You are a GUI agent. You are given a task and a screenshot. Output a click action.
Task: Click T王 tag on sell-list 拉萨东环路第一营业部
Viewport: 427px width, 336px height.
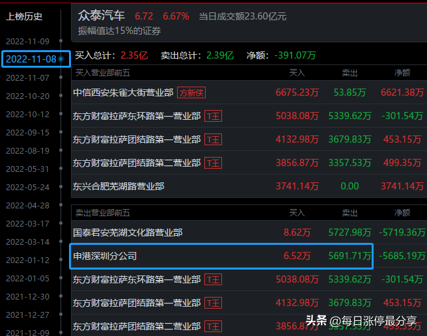coord(213,279)
